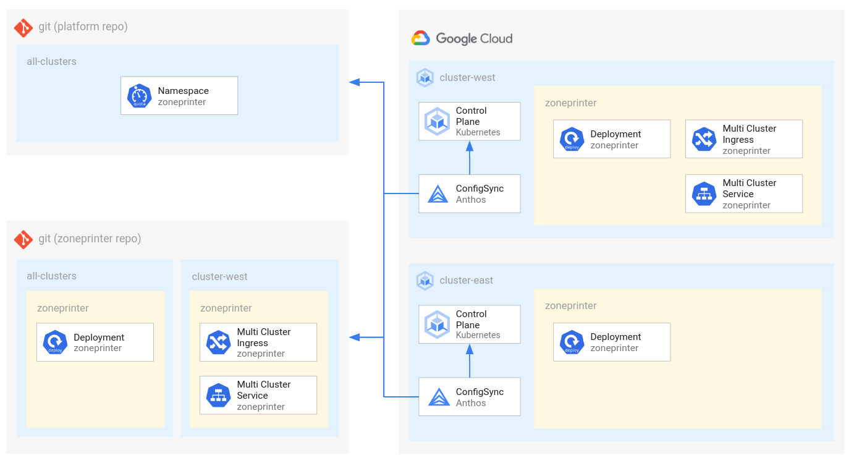Click the 'zoneprinter' namespace label in cluster-east
This screenshot has width=854, height=463.
point(571,306)
